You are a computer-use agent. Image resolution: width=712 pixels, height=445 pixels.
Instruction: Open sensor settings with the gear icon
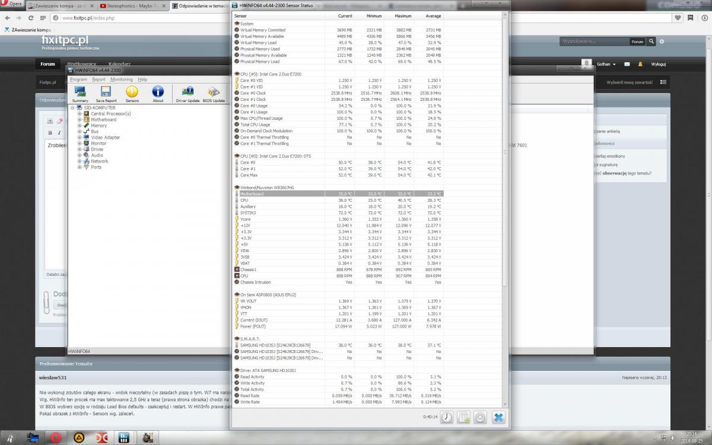point(481,417)
